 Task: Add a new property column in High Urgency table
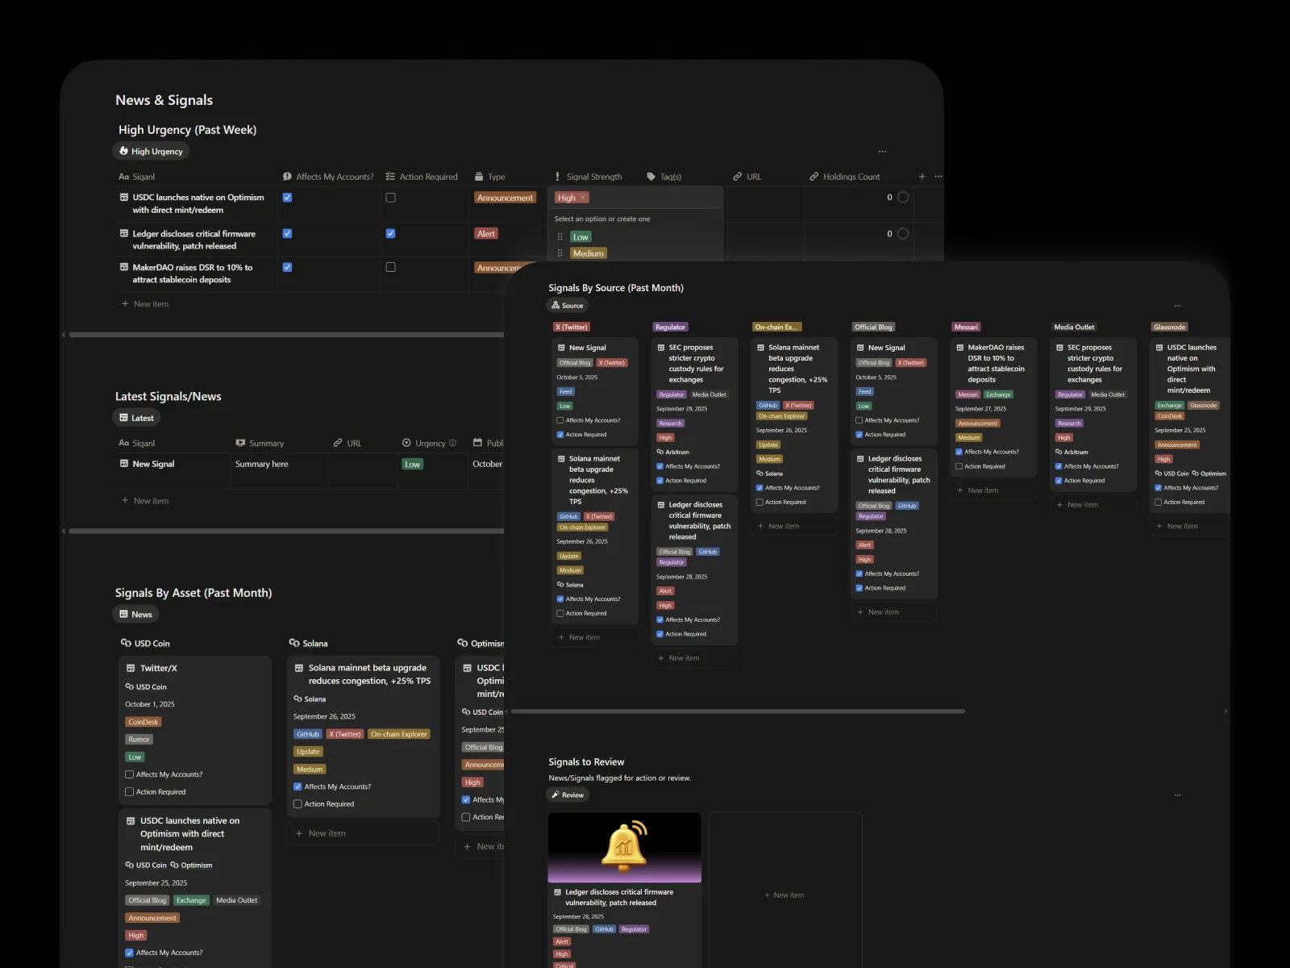pos(922,177)
